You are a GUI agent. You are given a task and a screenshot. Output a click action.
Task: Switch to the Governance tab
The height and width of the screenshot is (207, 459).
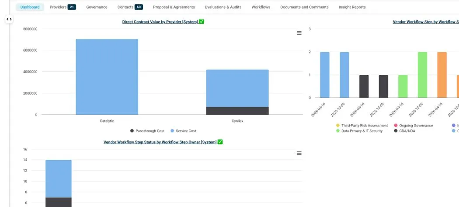[97, 7]
